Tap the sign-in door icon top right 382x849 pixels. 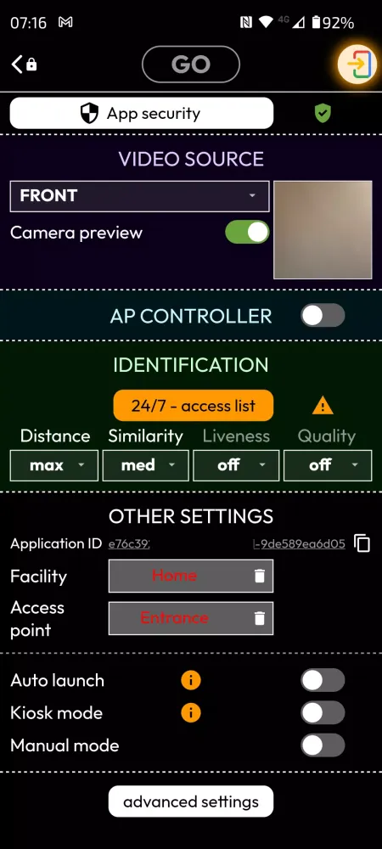click(357, 65)
